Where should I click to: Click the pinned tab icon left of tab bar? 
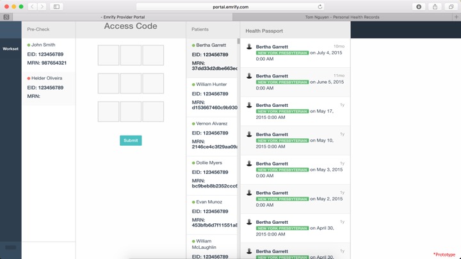[x=6, y=17]
